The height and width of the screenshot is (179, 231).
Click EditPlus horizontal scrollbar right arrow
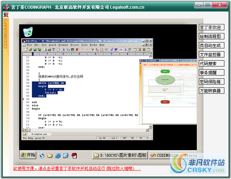147,130
